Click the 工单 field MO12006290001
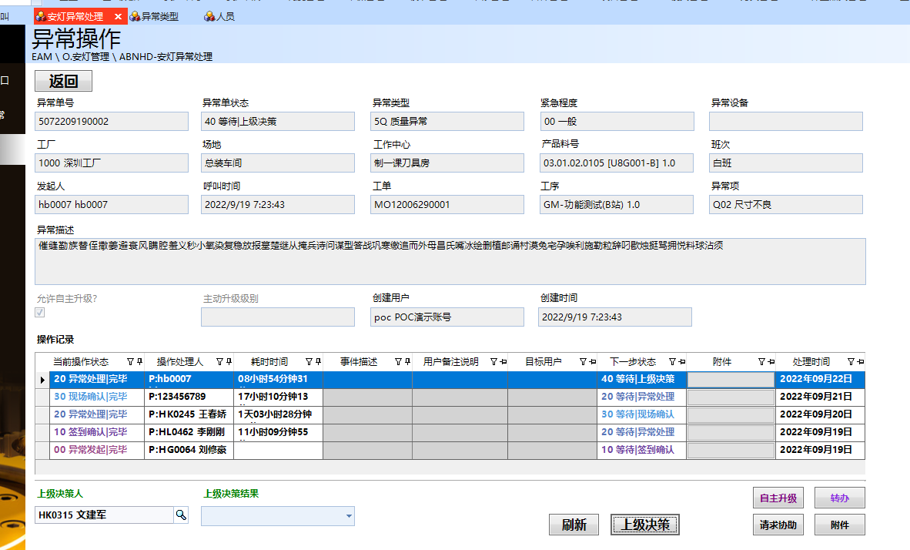 (x=447, y=204)
